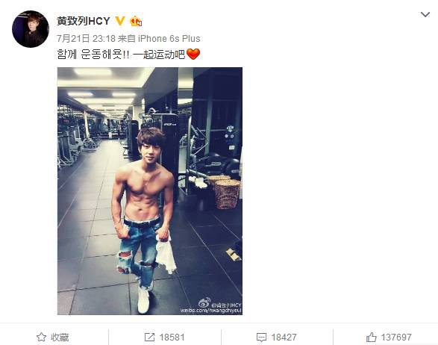Image resolution: width=438 pixels, height=345 pixels.
Task: Click the 黄致列HCY profile avatar
Action: point(31,29)
